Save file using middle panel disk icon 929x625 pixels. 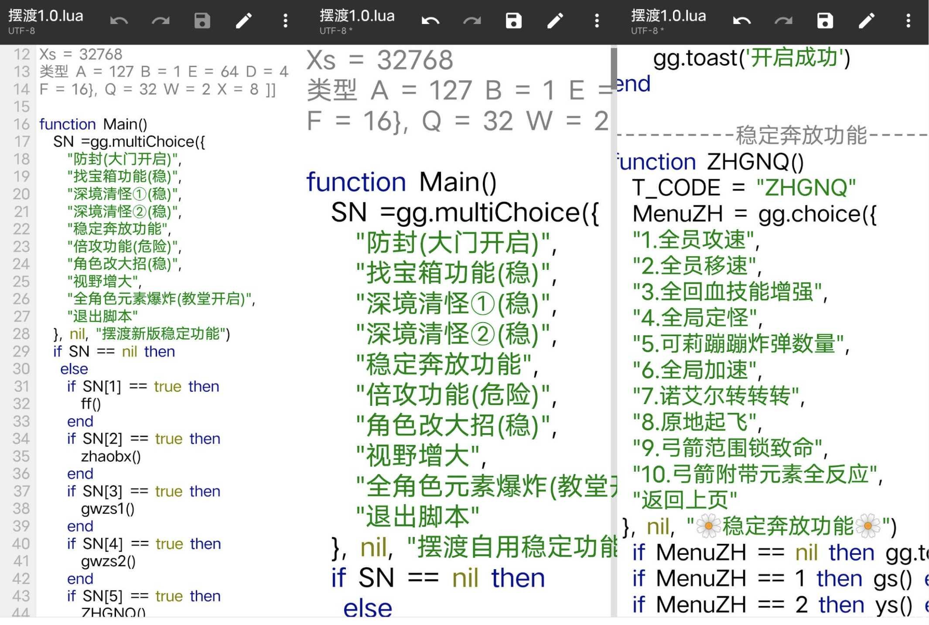(513, 20)
